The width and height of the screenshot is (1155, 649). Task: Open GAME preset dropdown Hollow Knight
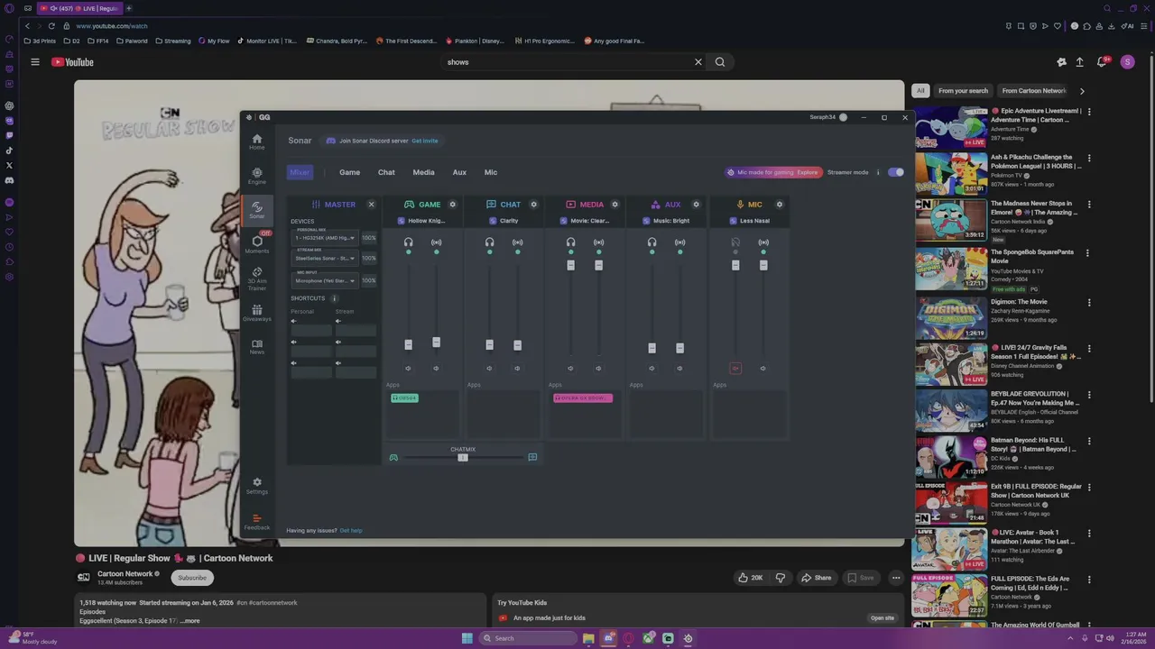pos(422,221)
